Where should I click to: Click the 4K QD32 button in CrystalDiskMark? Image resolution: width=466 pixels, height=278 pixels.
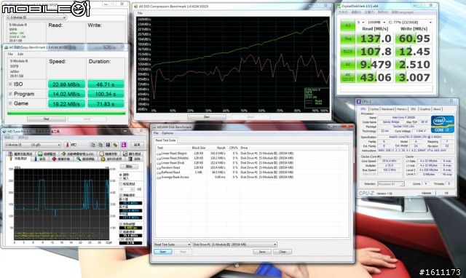tap(348, 78)
